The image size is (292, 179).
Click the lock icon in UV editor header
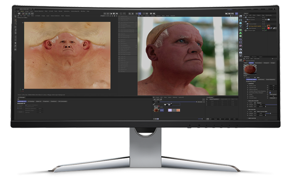112,16
